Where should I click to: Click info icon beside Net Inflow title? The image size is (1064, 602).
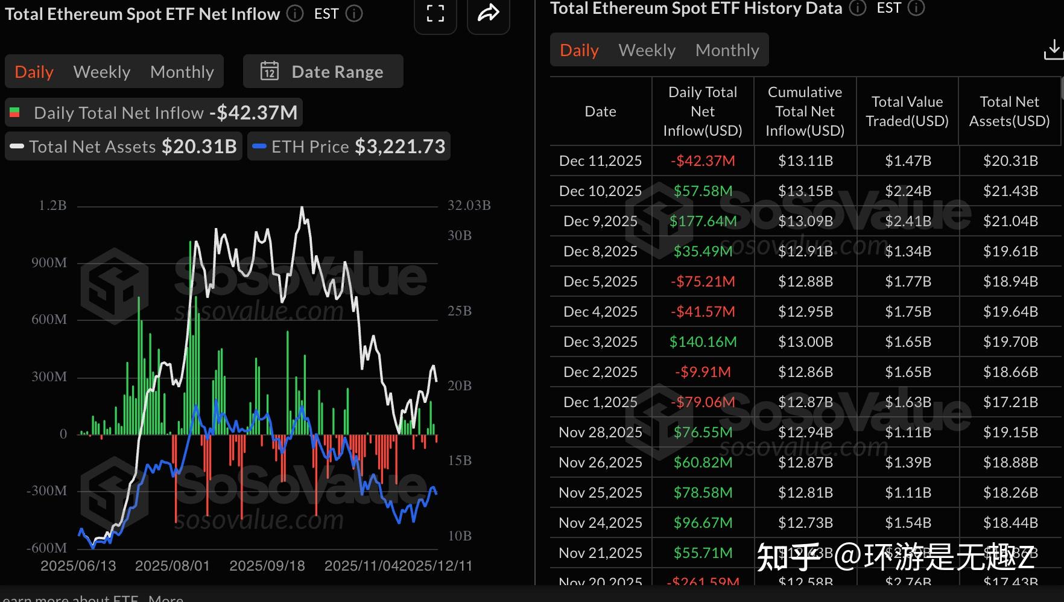[295, 13]
